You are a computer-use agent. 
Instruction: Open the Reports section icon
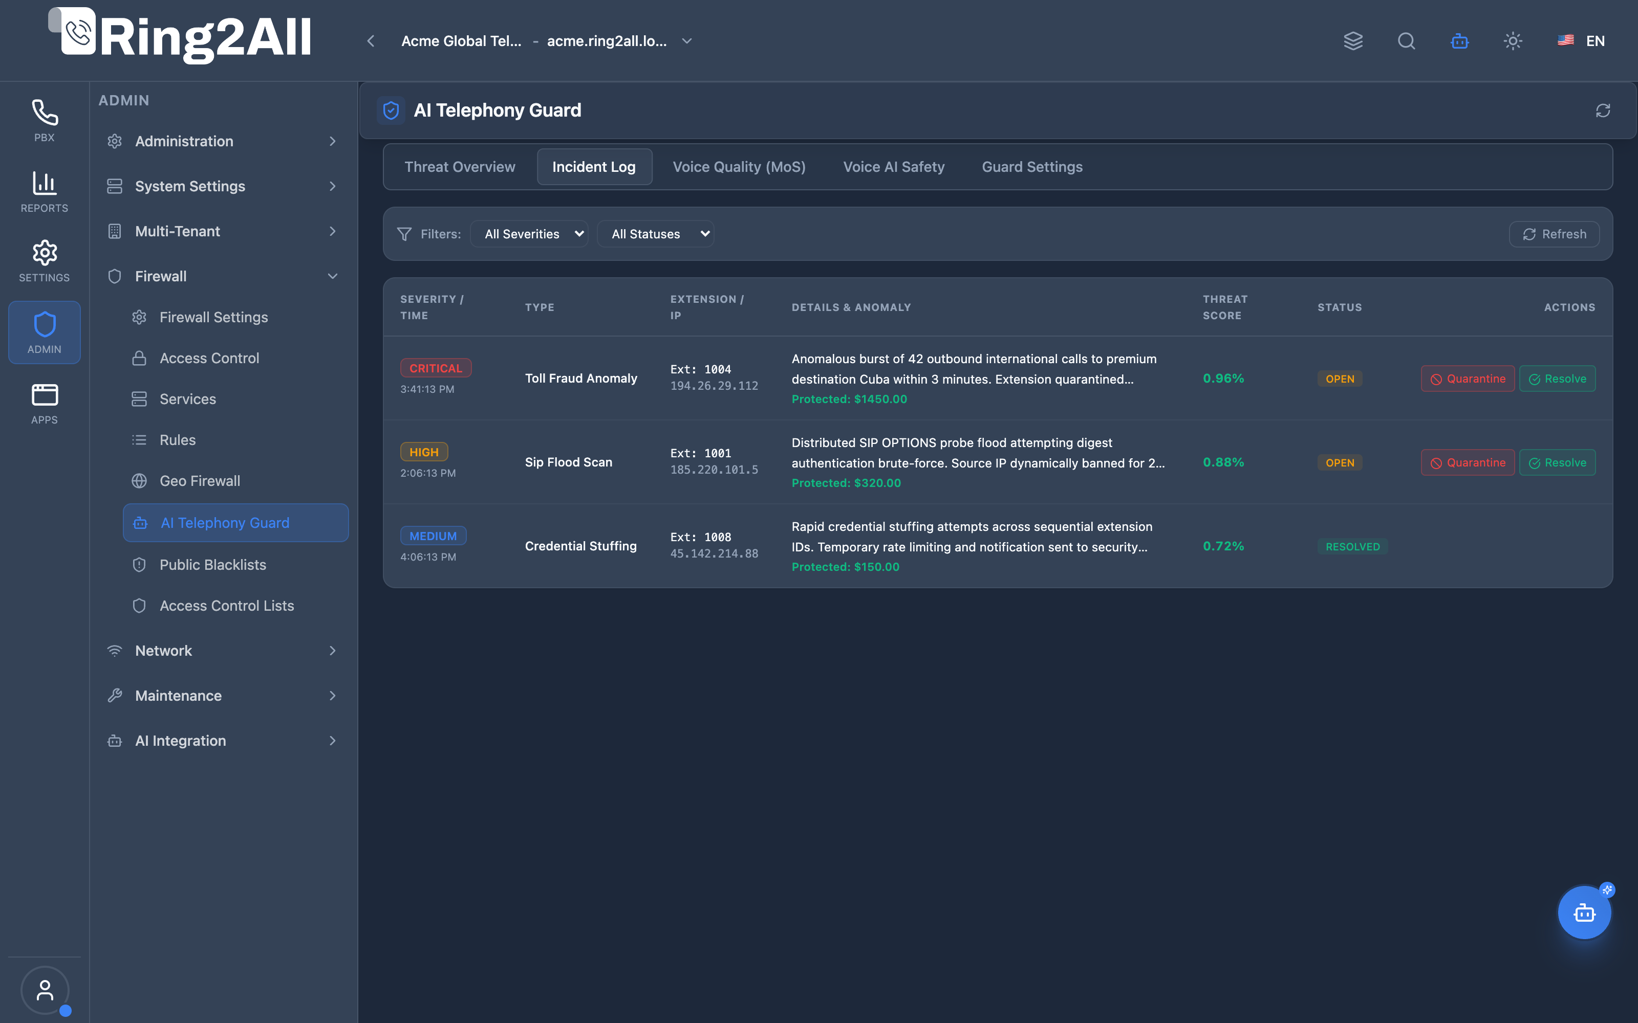click(44, 191)
